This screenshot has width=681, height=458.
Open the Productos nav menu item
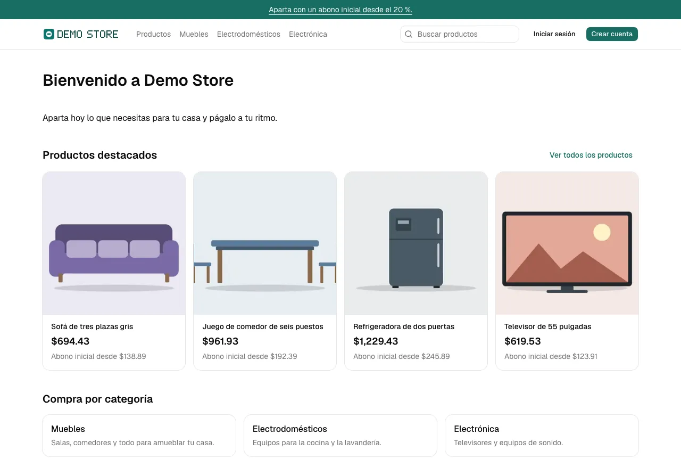[x=153, y=34]
